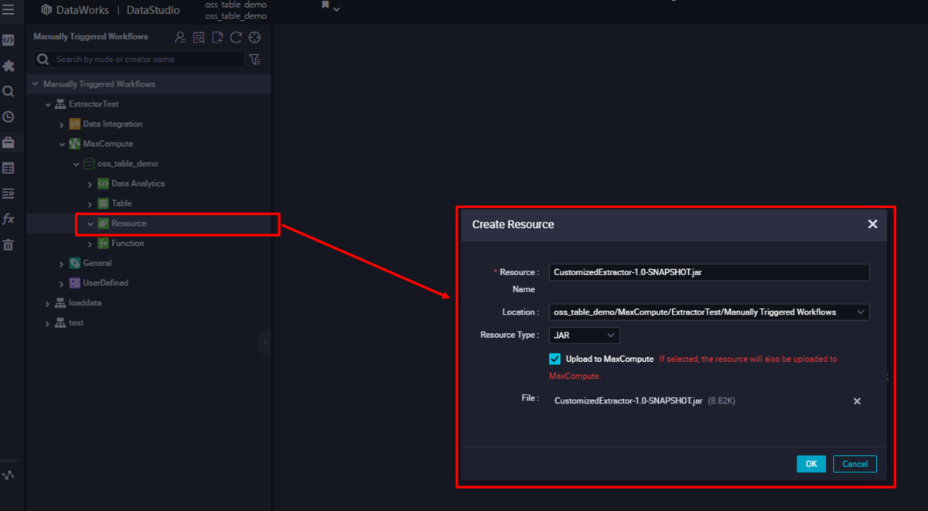Open the fx functions sidebar icon
The height and width of the screenshot is (511, 928).
8,219
